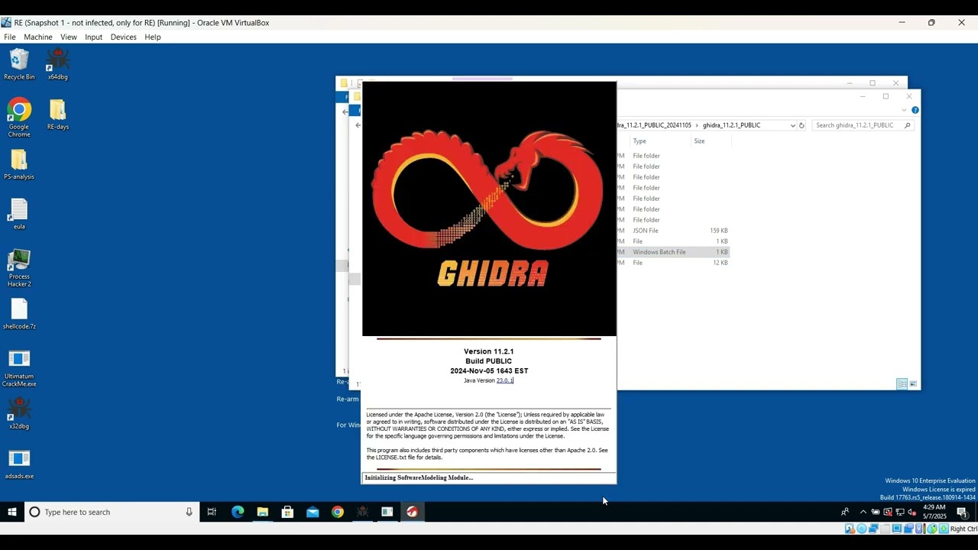The width and height of the screenshot is (978, 550).
Task: Switch Explorer to details view layout
Action: coord(902,383)
